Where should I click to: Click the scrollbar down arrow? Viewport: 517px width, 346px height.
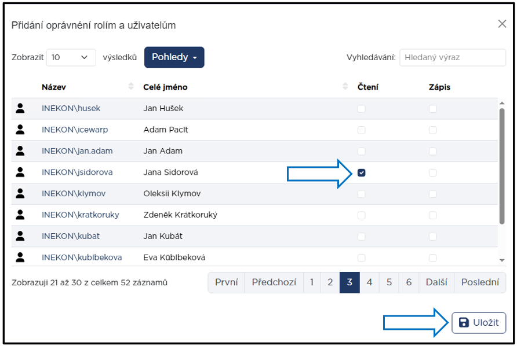click(502, 260)
